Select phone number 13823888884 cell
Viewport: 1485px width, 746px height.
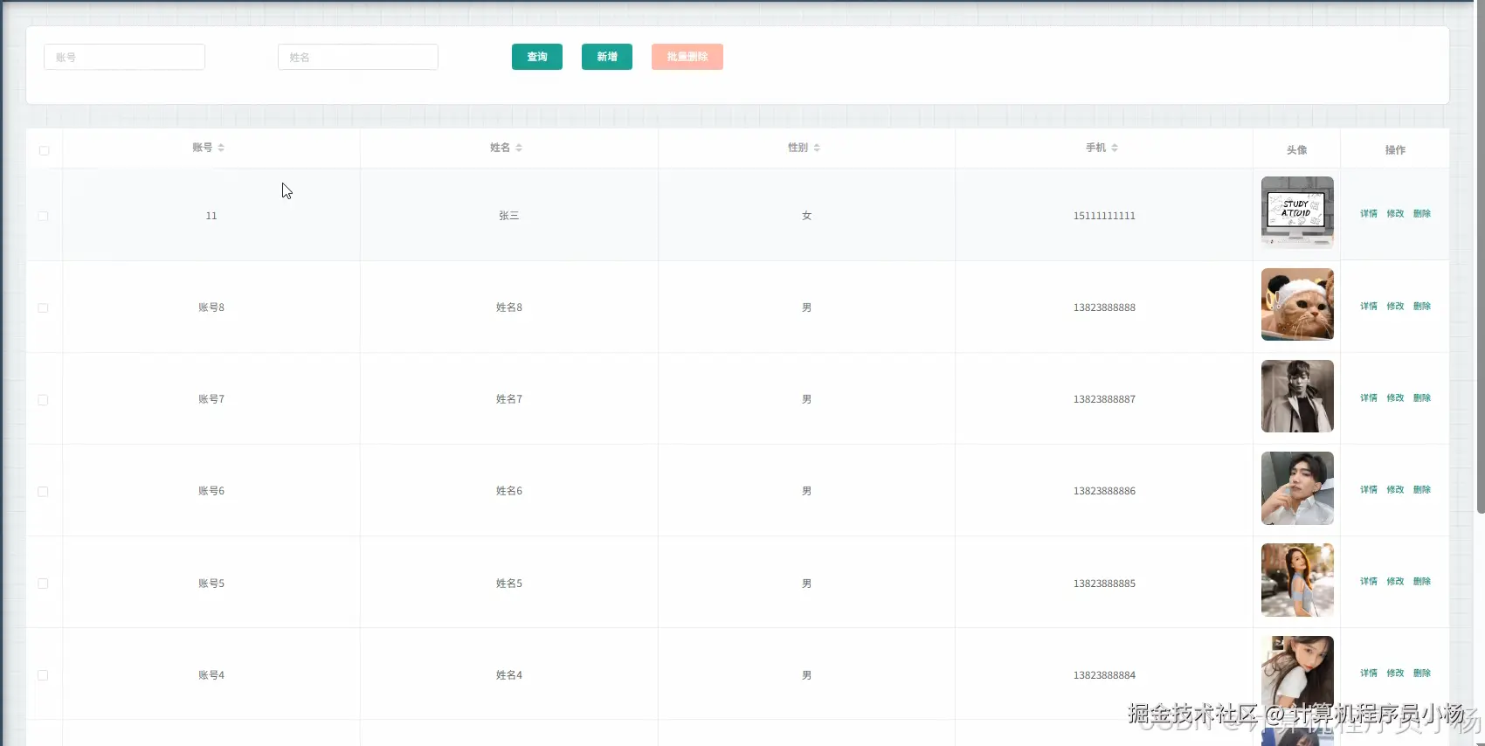(1104, 675)
